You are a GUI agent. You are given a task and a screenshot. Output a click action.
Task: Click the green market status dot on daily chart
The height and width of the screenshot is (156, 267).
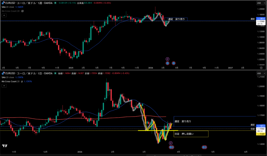coord(56,74)
